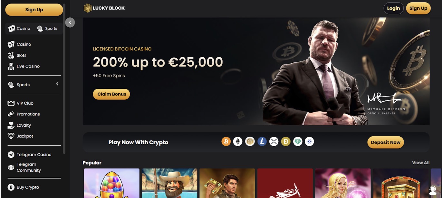Collapse the sidebar with arrow button

(x=70, y=22)
